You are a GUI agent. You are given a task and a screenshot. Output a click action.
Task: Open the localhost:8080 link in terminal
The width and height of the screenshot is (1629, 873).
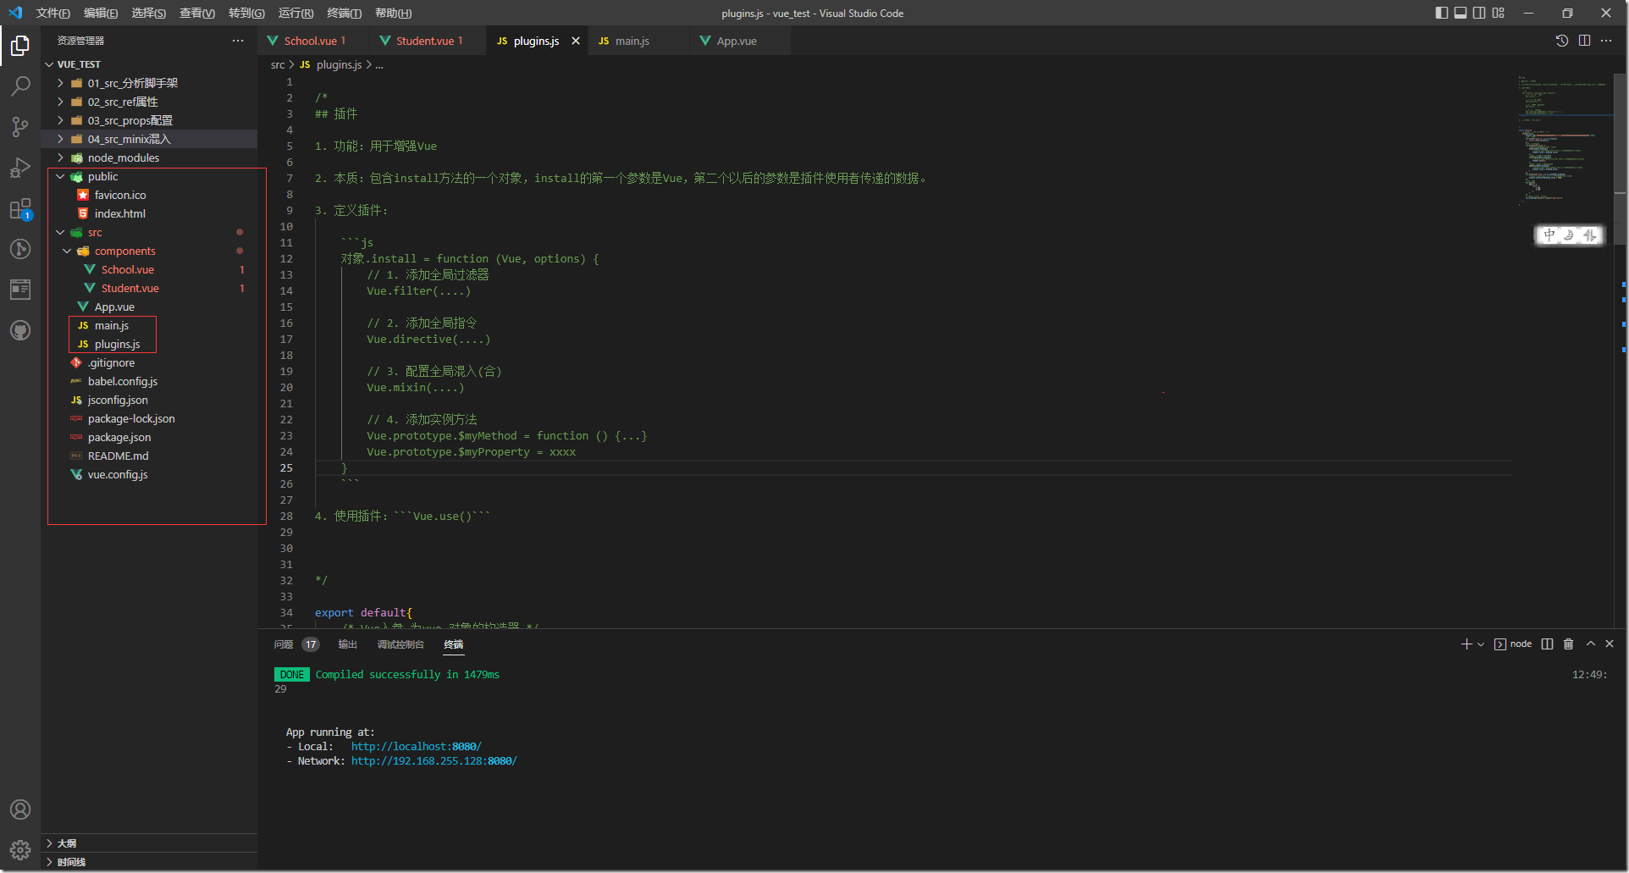click(416, 747)
